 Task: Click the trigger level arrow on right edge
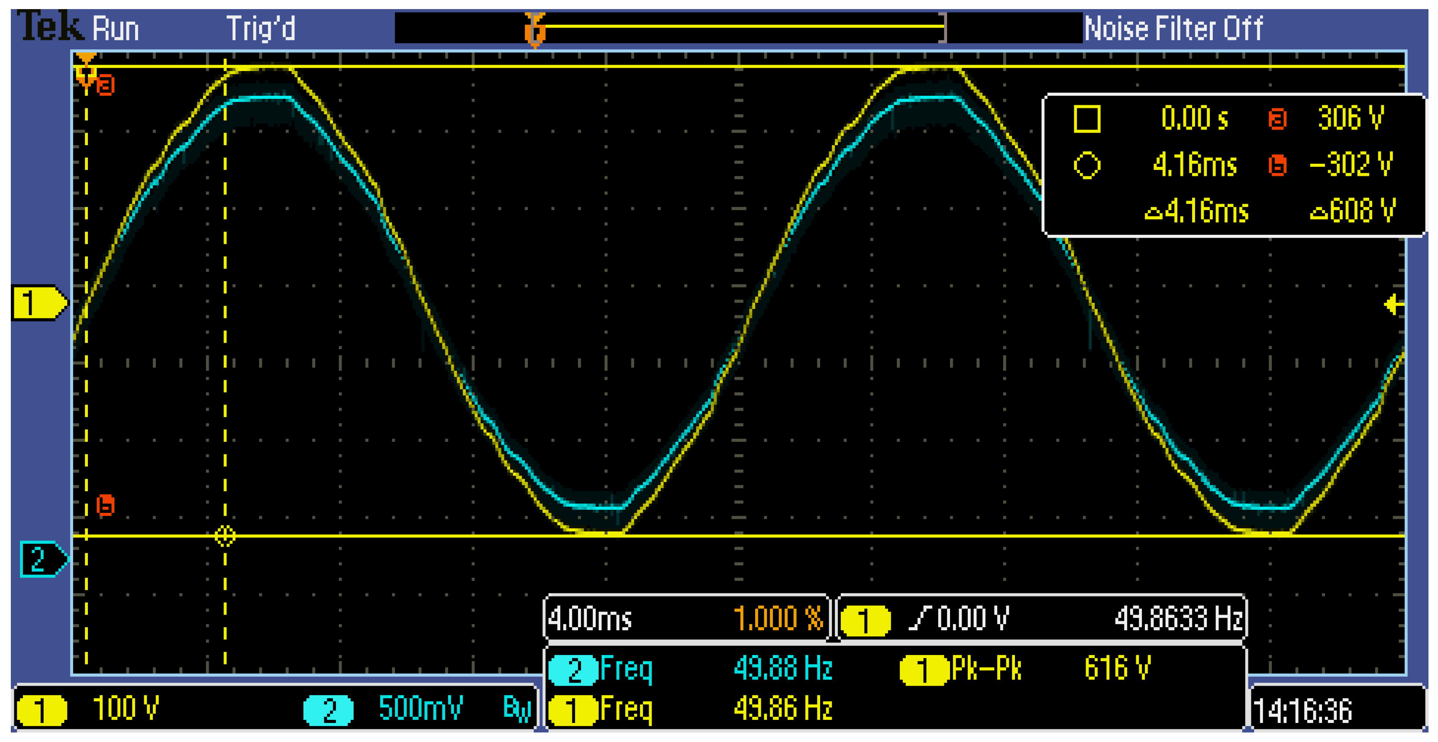pyautogui.click(x=1394, y=305)
